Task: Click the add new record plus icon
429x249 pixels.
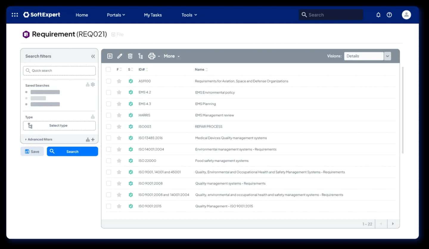Action: point(110,56)
